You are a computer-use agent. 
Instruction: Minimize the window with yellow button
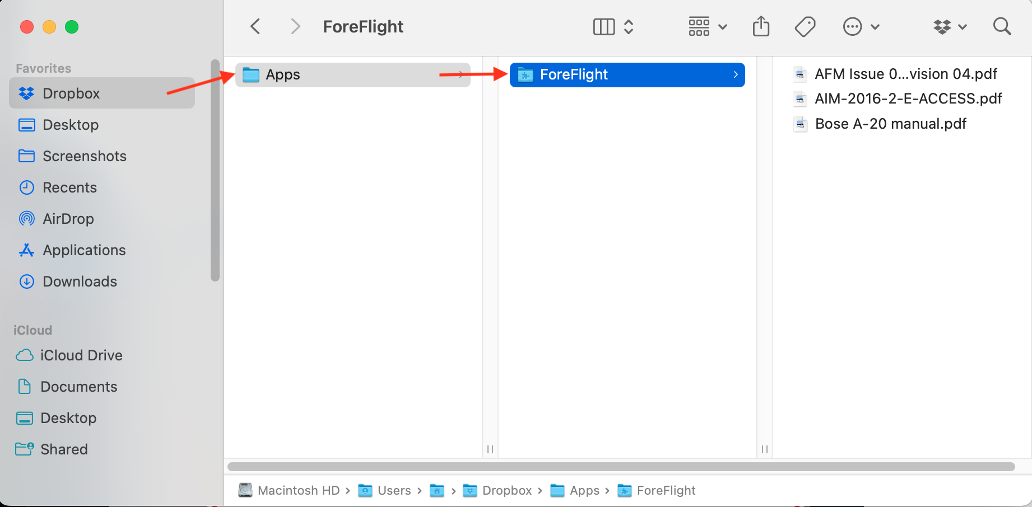(x=49, y=27)
